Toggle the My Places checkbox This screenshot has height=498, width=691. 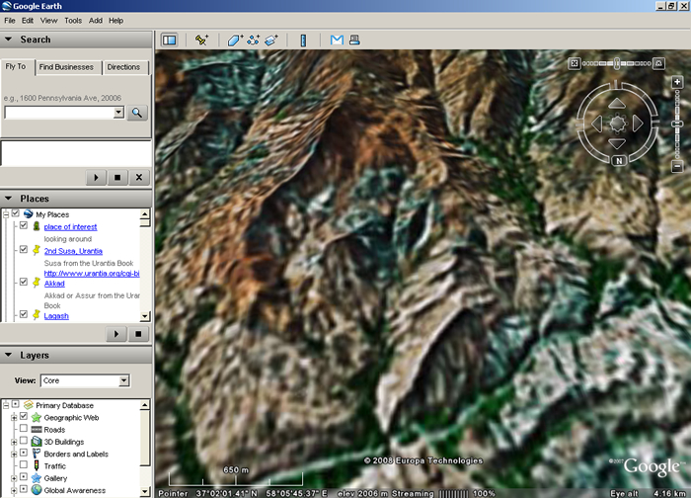coord(16,213)
